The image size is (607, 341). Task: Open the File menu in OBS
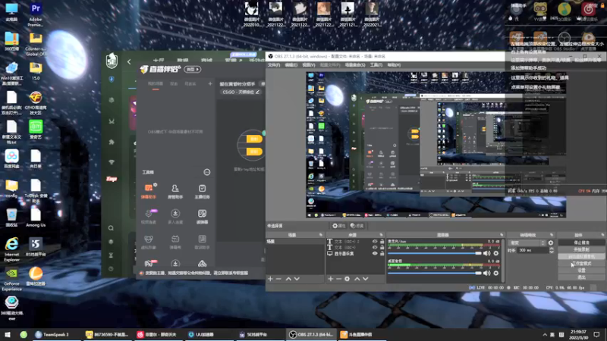pyautogui.click(x=273, y=65)
